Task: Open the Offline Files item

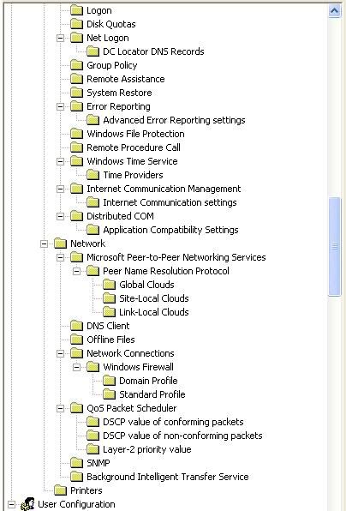Action: [x=110, y=340]
